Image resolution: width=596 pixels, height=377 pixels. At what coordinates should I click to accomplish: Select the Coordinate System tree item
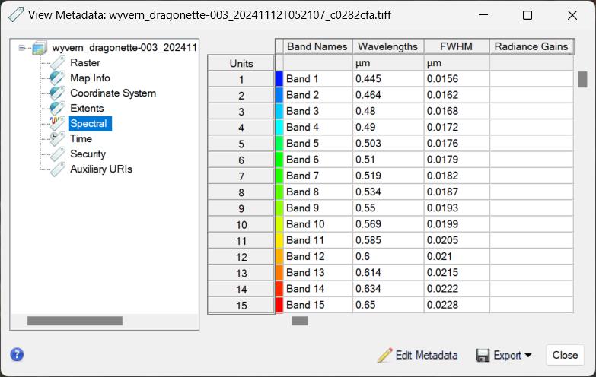click(113, 93)
